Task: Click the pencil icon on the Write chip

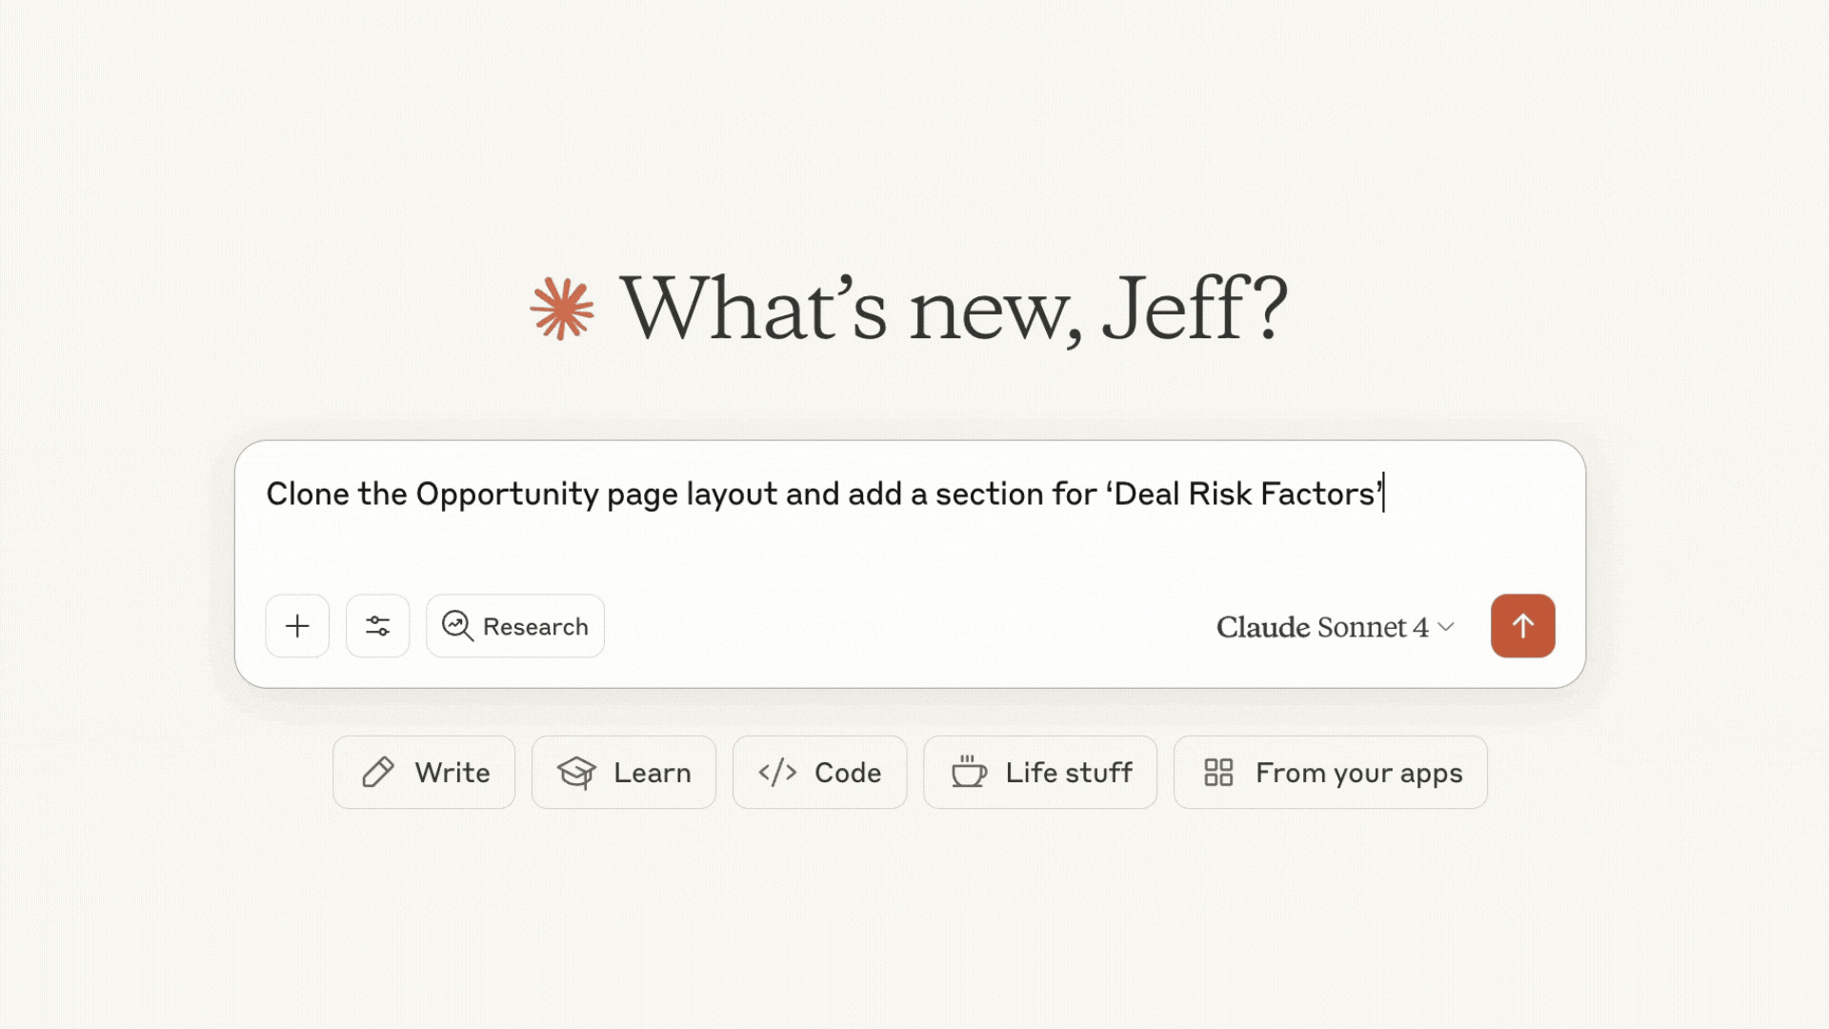Action: tap(378, 773)
